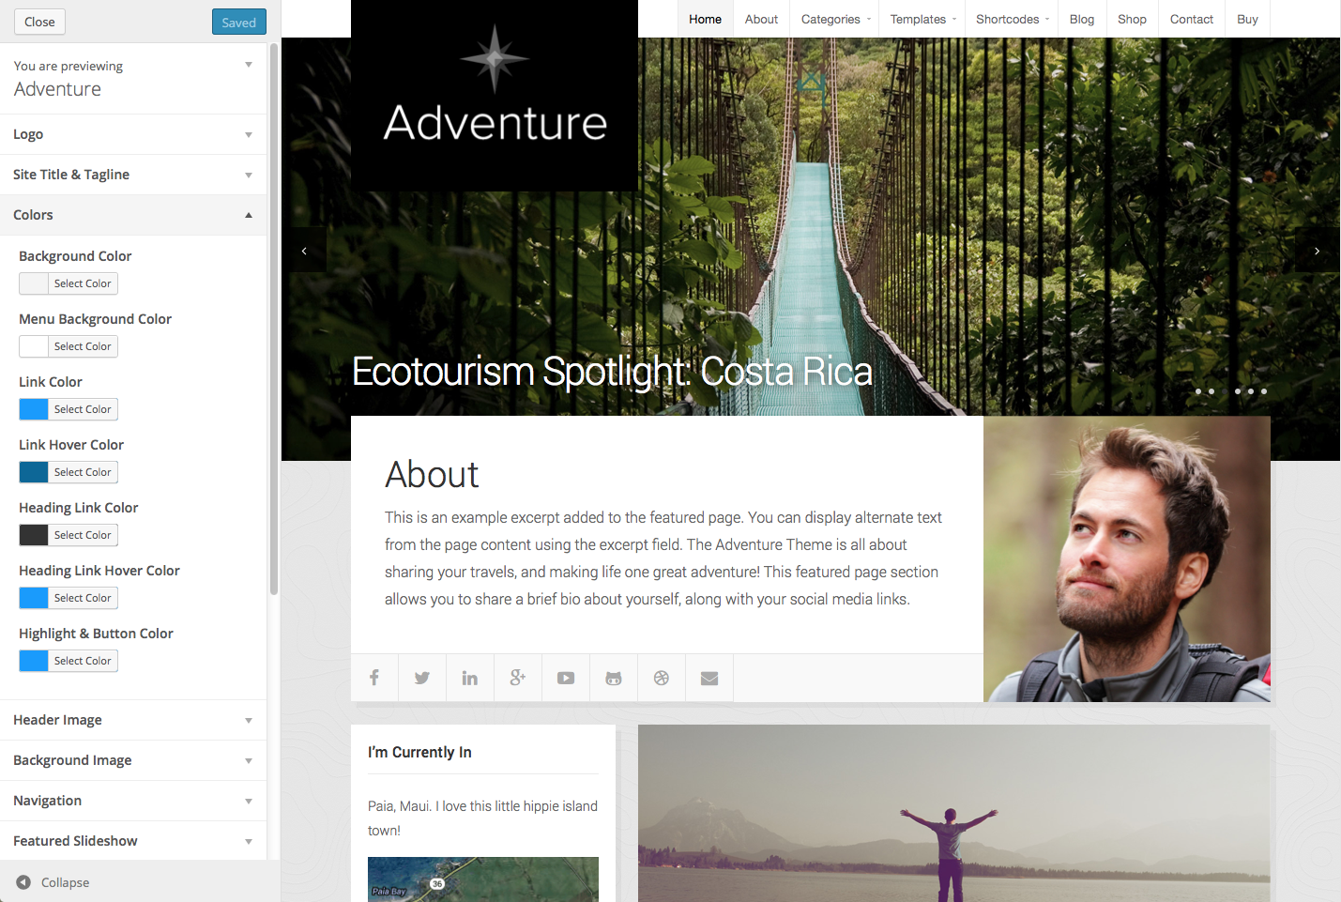
Task: Click the YouTube icon
Action: pos(566,678)
